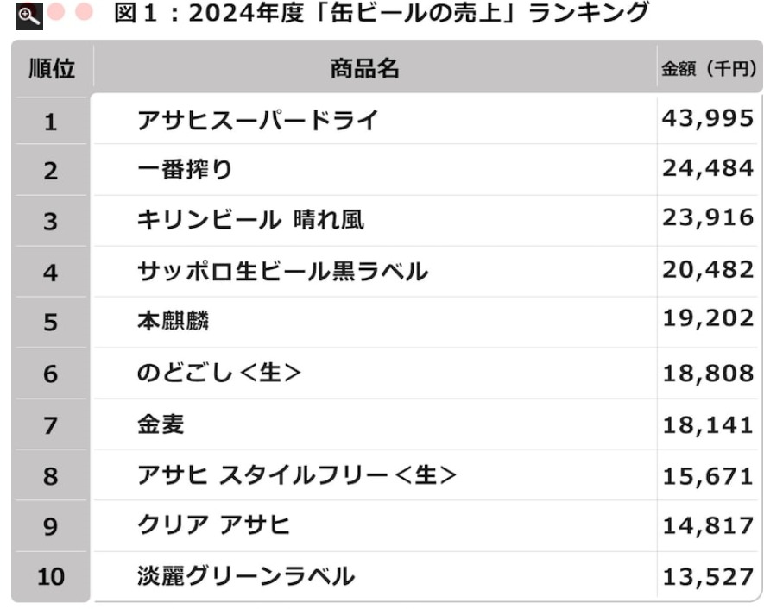The width and height of the screenshot is (764, 609).
Task: Select the アサヒスーパードライ product name
Action: tap(257, 121)
